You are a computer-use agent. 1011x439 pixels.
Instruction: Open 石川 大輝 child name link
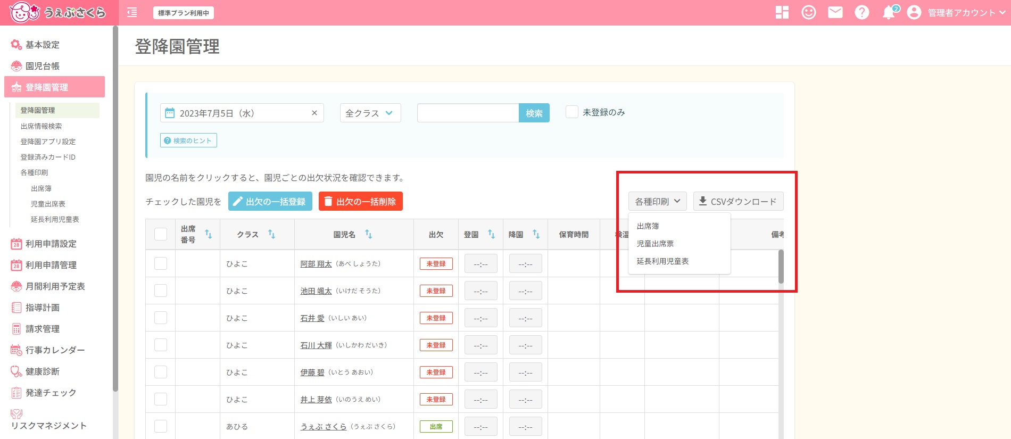coord(316,345)
